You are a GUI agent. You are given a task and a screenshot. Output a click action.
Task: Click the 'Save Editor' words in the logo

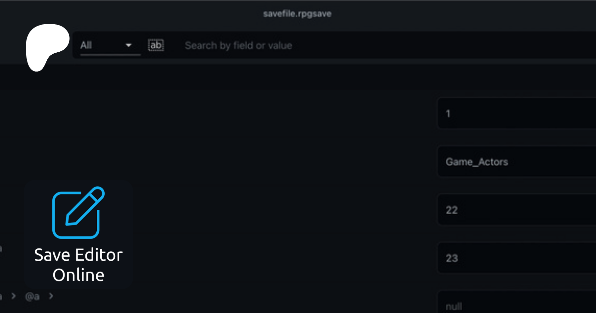78,255
